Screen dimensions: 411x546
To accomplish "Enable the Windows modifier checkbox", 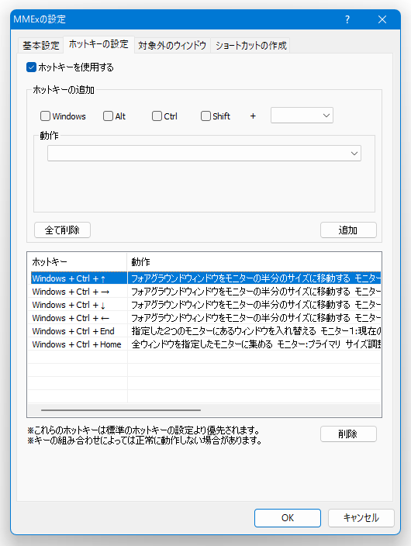I will [63, 116].
